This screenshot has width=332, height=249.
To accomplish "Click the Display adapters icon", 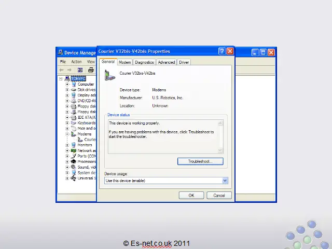I will pyautogui.click(x=74, y=95).
